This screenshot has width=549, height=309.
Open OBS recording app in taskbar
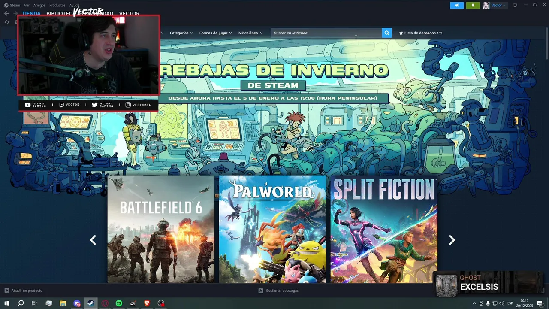[x=161, y=303]
